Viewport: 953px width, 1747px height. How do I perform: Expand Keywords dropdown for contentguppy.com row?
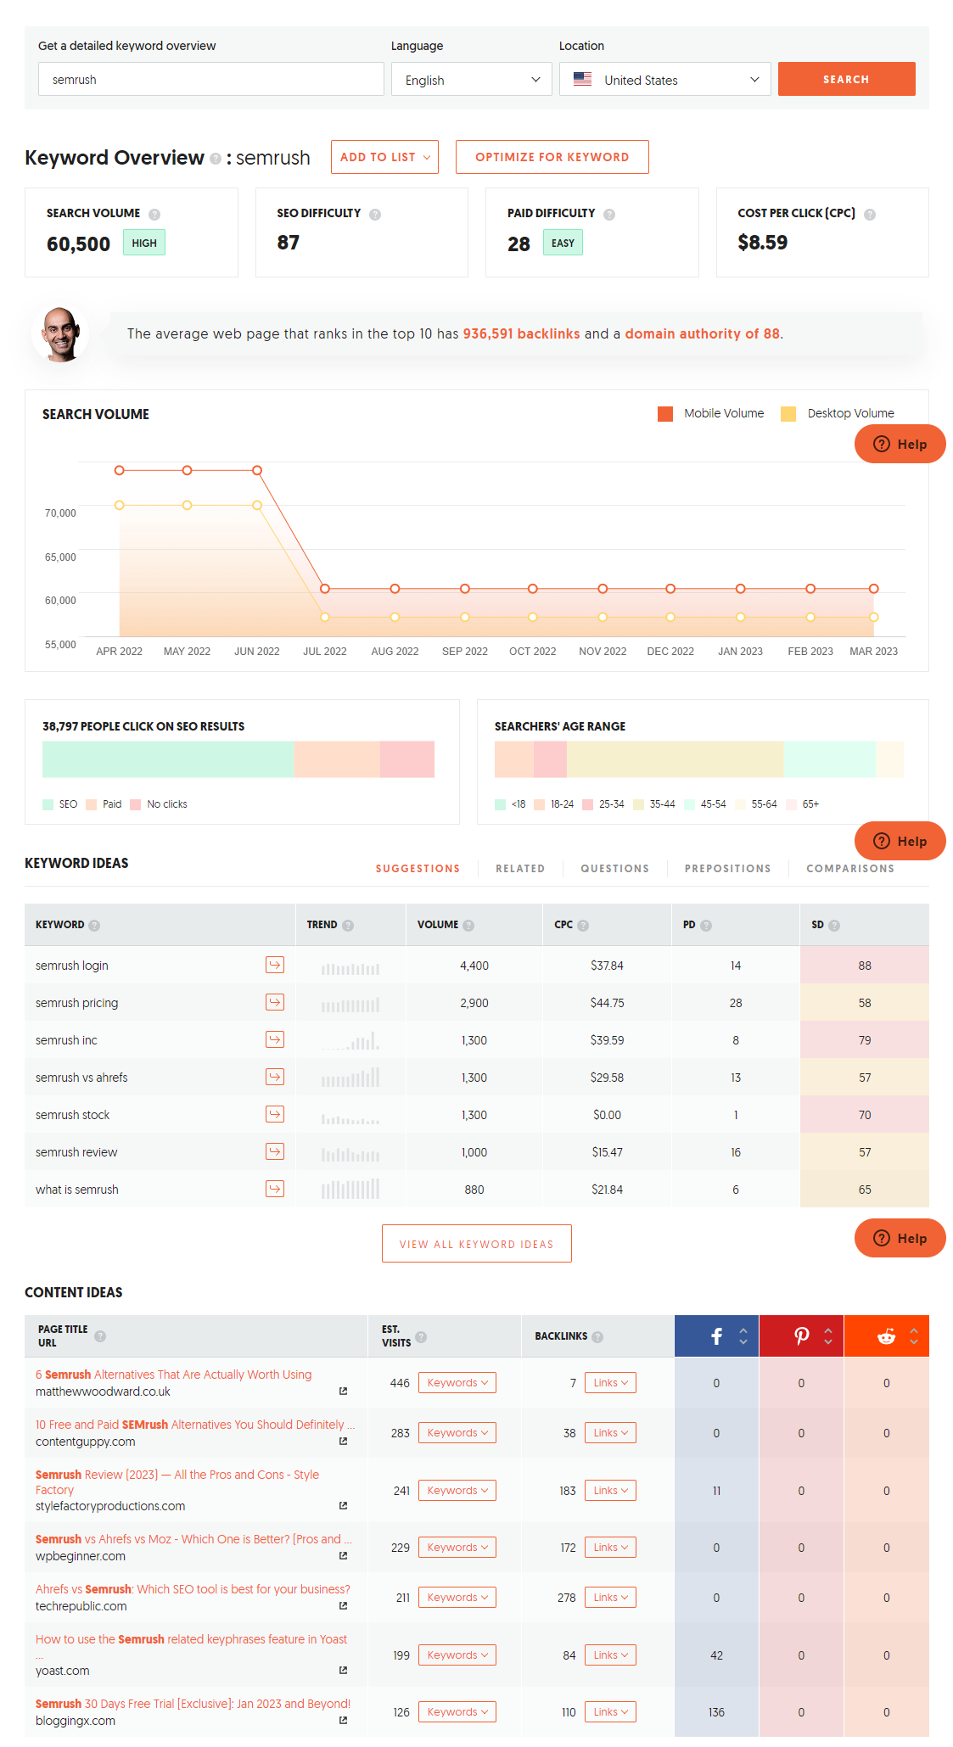click(x=457, y=1433)
